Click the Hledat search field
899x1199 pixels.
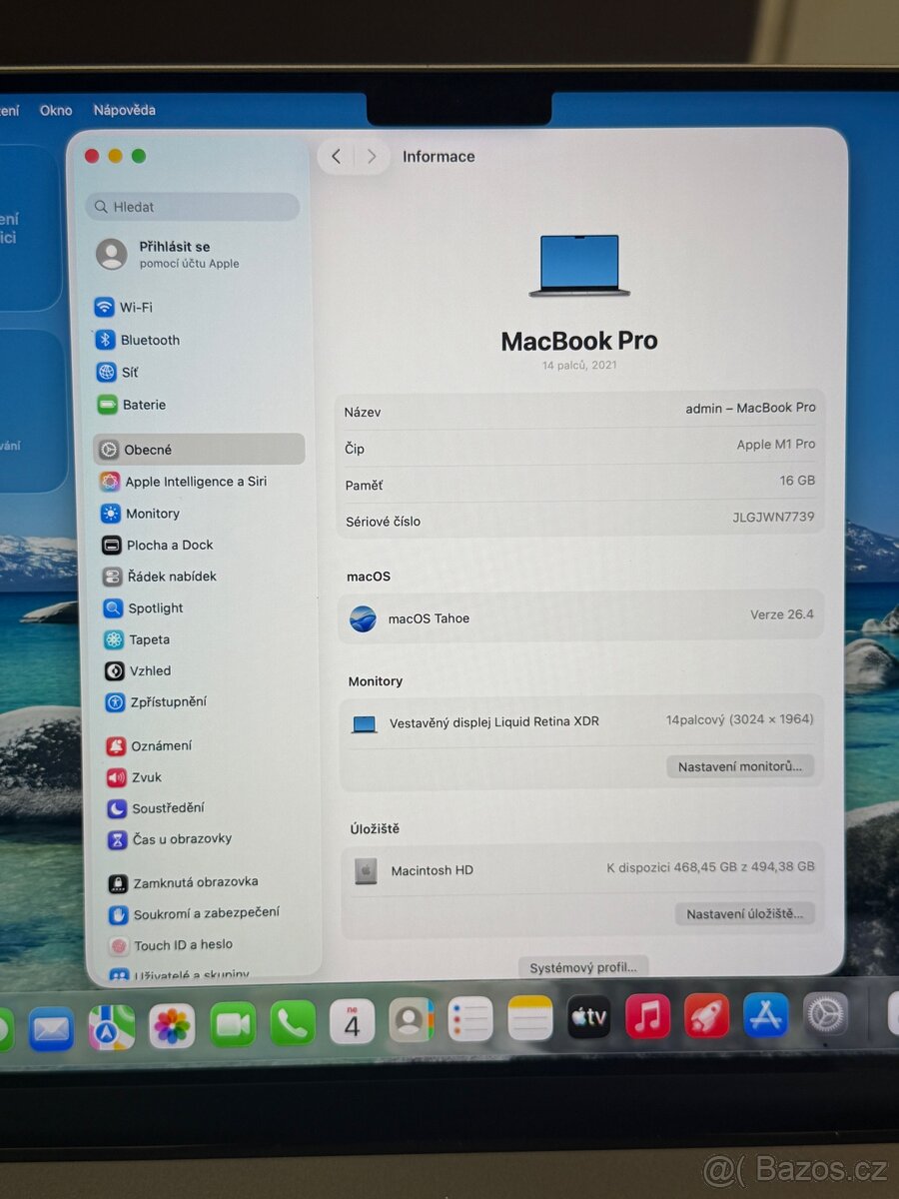tap(193, 207)
